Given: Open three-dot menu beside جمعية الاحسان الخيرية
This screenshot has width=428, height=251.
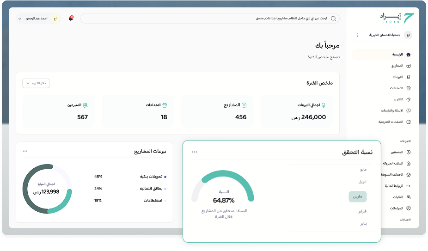Looking at the screenshot, I should [x=357, y=35].
